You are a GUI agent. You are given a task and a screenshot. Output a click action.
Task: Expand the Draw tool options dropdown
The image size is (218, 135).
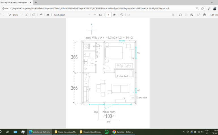[21, 15]
